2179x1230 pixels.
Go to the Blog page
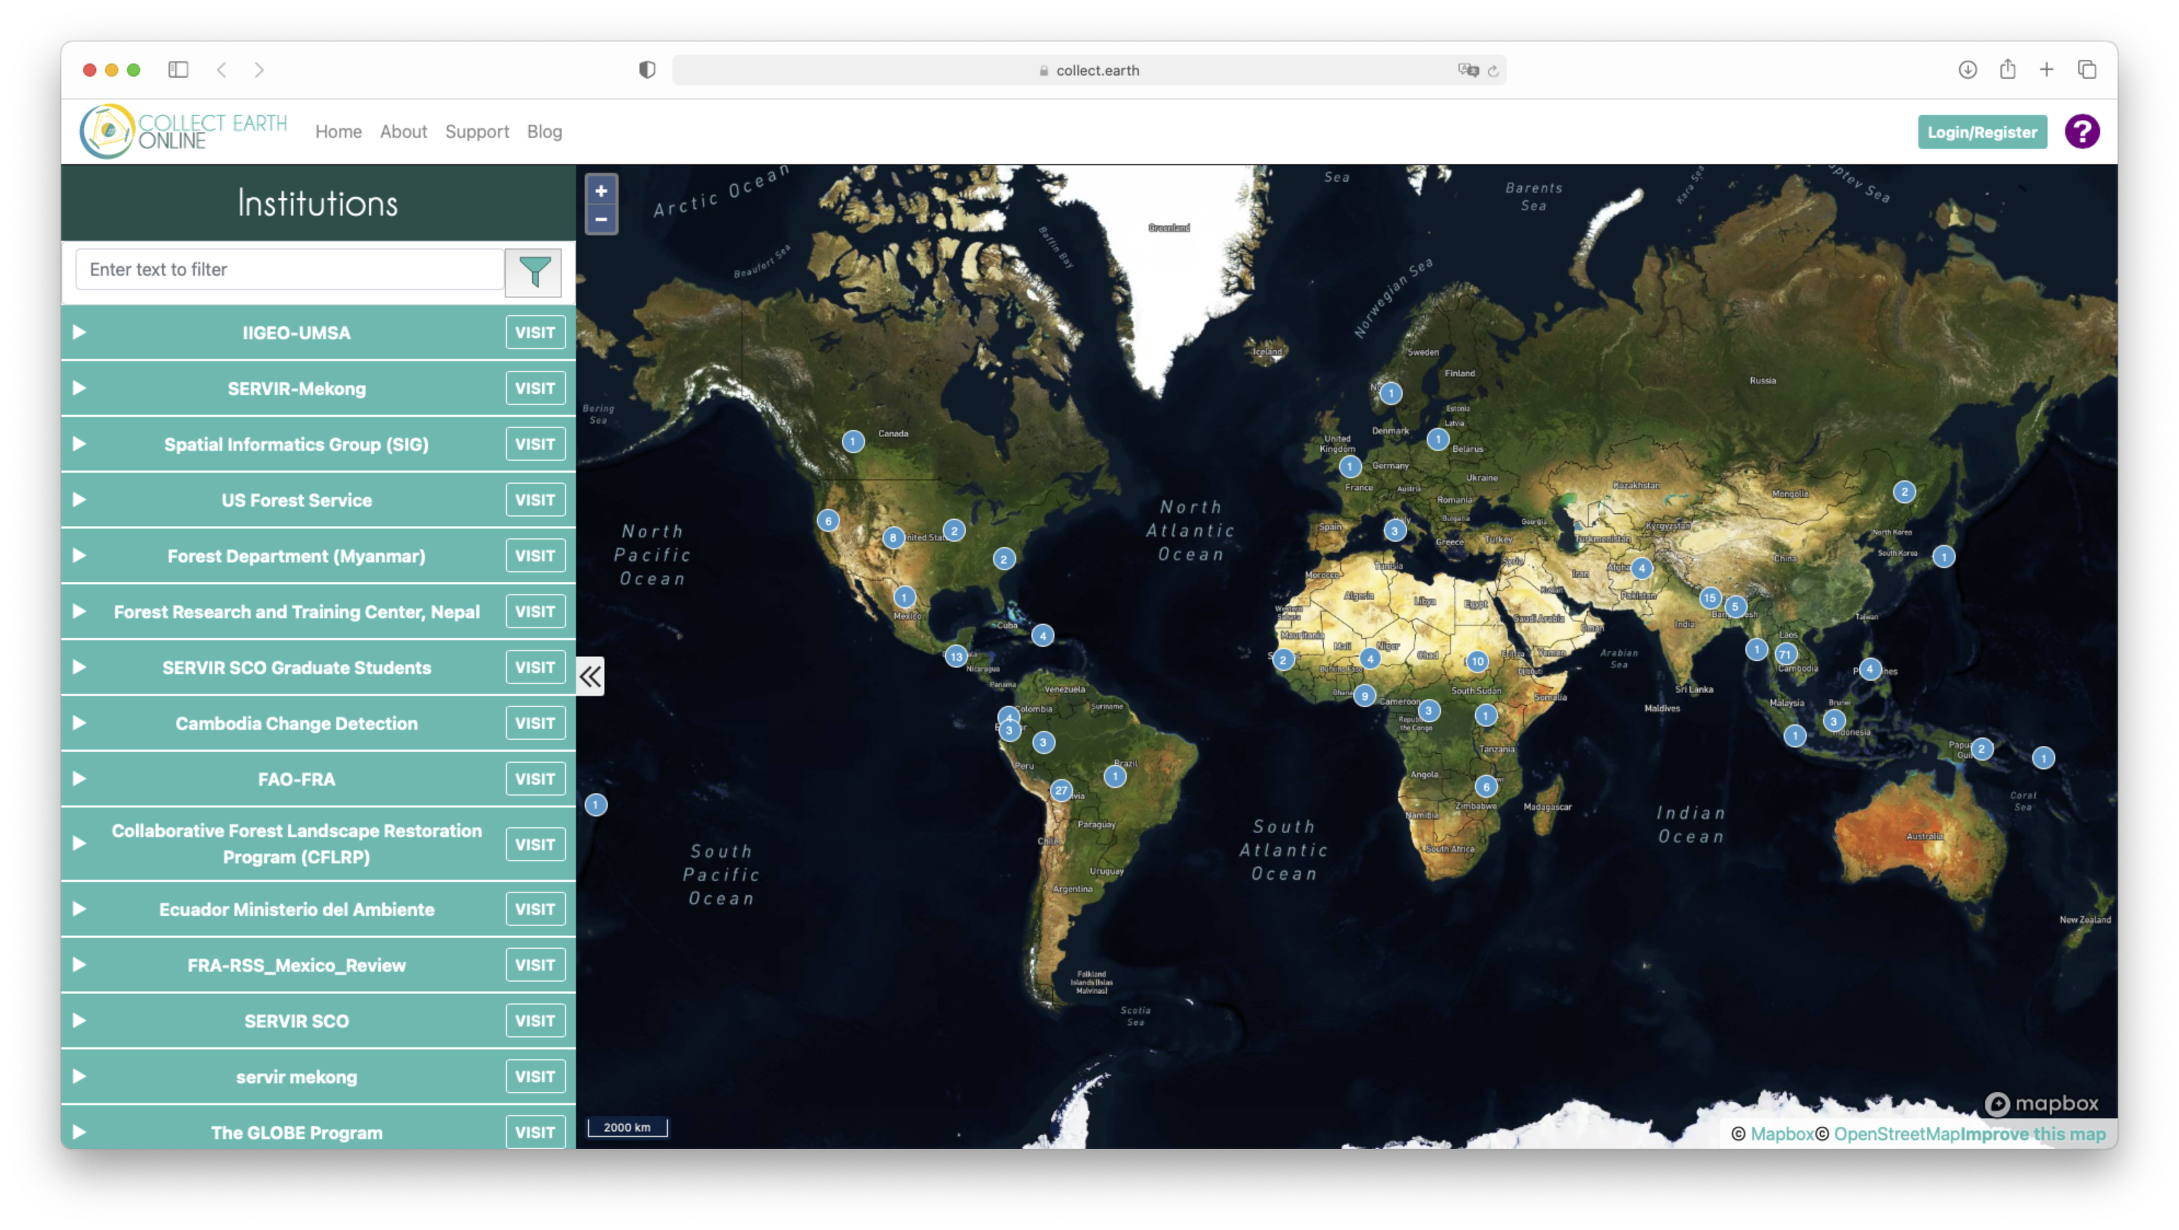(x=544, y=132)
